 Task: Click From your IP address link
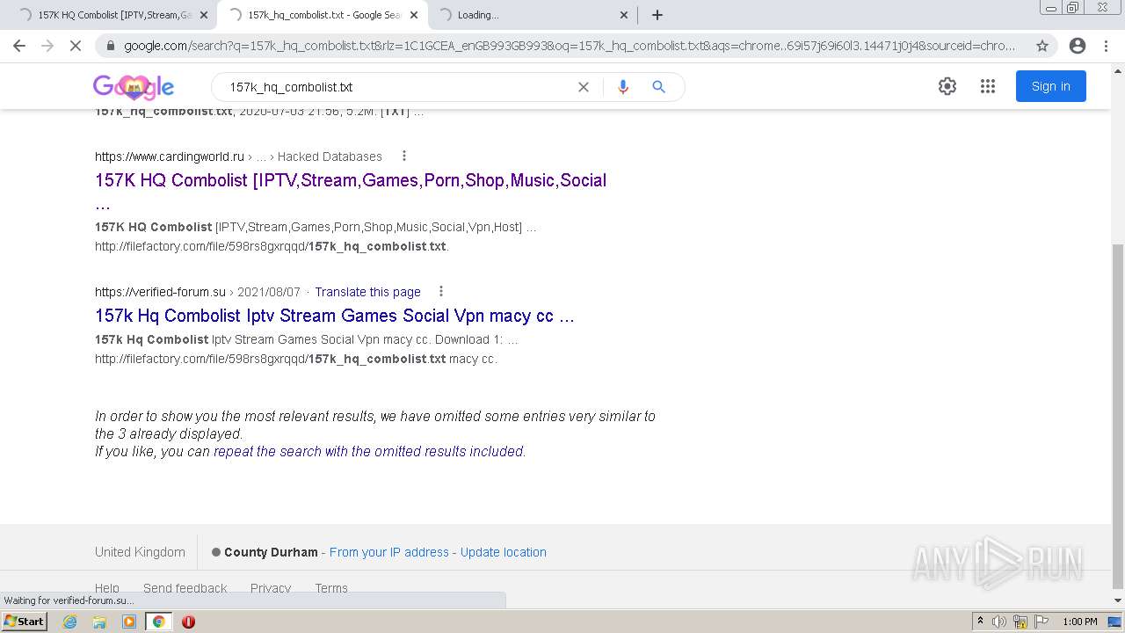pyautogui.click(x=389, y=552)
